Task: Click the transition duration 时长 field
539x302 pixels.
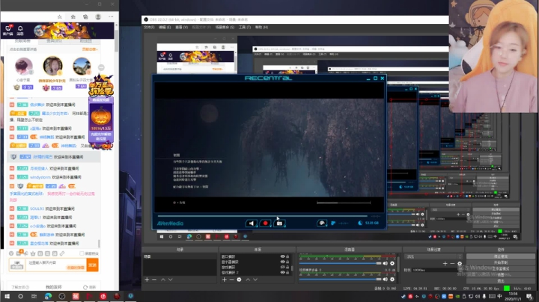Action: pyautogui.click(x=436, y=270)
